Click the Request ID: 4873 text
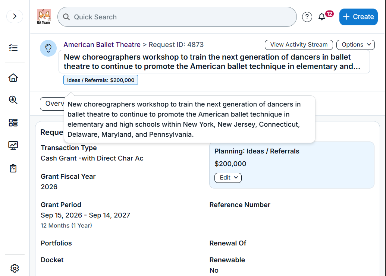This screenshot has width=386, height=276. coord(176,44)
